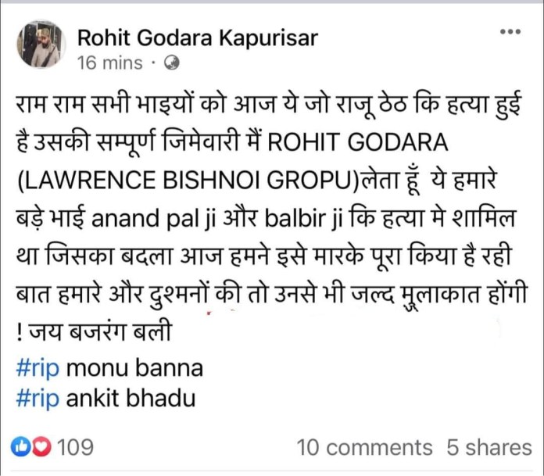
Task: Click the monu banna text
Action: coord(134,368)
